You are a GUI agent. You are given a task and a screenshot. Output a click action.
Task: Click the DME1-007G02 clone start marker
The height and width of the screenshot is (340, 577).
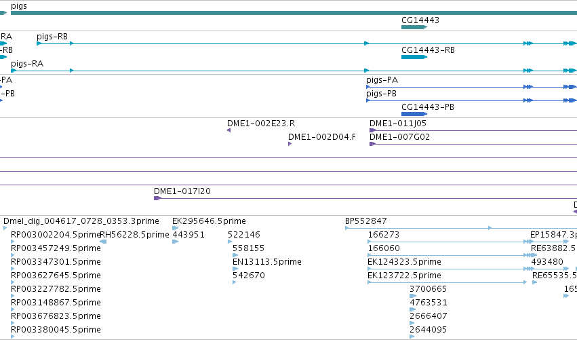(x=372, y=144)
